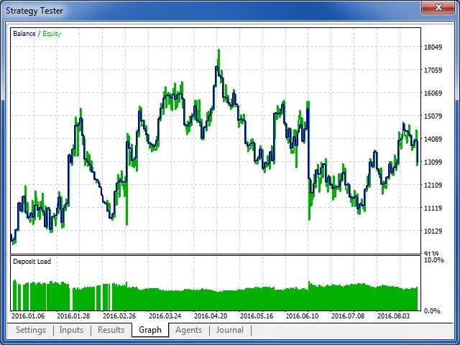Click the 10.0% deposit load scale label
Viewport: 460px width, 345px height.
pyautogui.click(x=434, y=260)
